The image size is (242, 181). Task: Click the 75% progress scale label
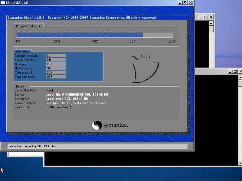132,41
